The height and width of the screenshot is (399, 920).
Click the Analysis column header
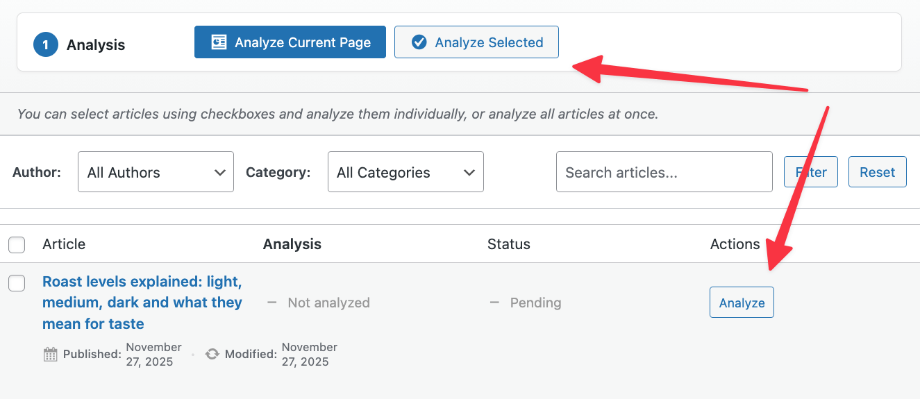pyautogui.click(x=292, y=244)
